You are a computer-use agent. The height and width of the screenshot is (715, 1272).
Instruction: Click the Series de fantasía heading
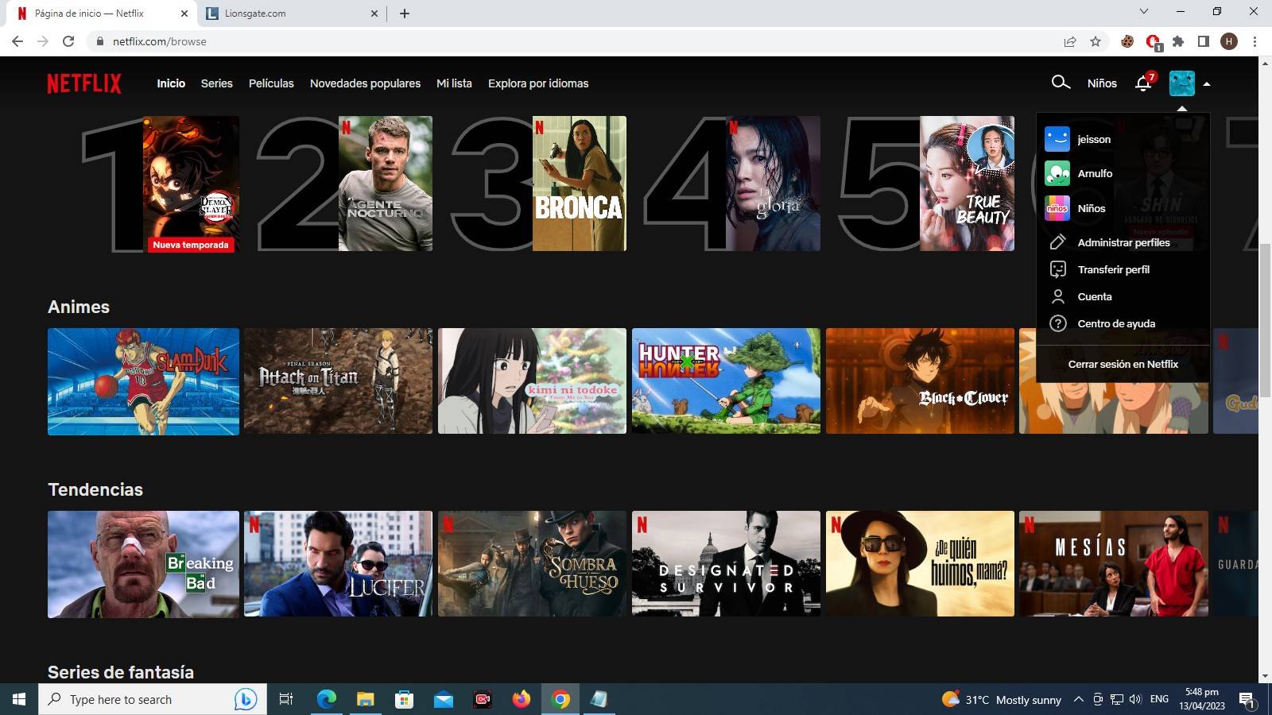coord(121,672)
